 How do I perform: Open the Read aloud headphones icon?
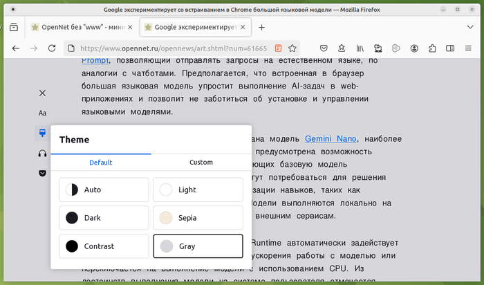(43, 153)
